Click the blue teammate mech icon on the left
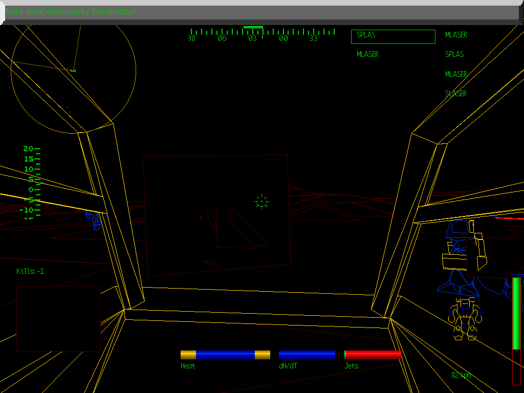This screenshot has height=393, width=524. pyautogui.click(x=94, y=220)
